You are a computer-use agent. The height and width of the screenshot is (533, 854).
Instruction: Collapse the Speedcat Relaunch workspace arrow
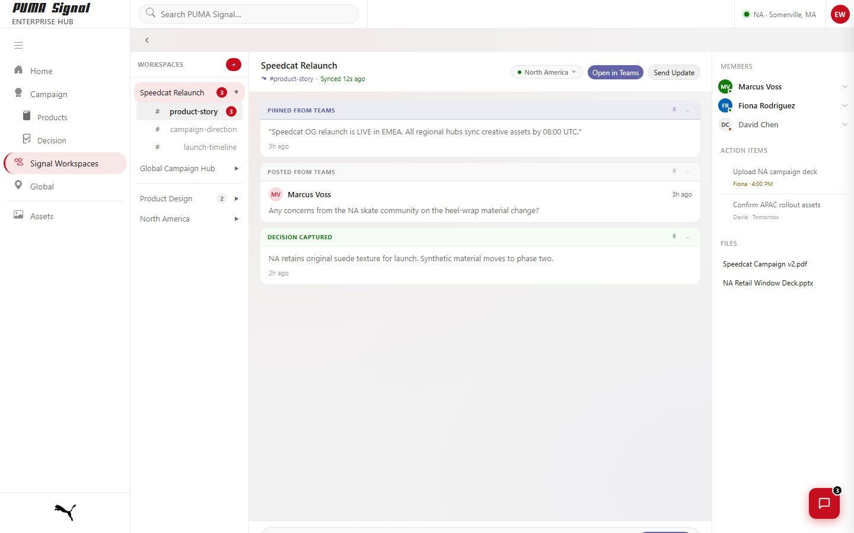pyautogui.click(x=236, y=92)
